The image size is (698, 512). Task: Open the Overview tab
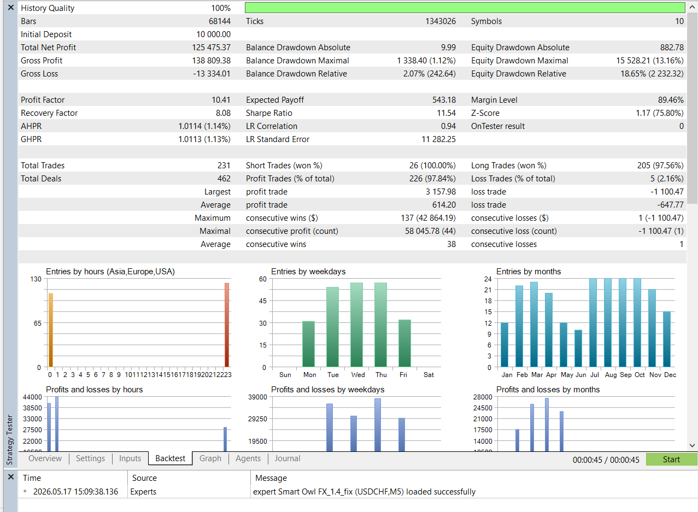(45, 458)
